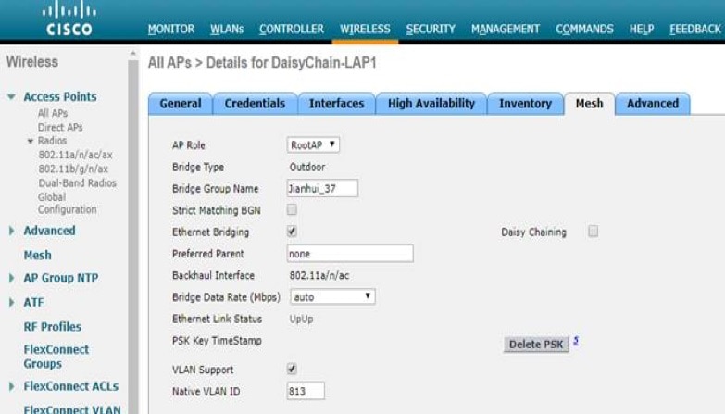Open ATF in sidebar

pyautogui.click(x=33, y=303)
